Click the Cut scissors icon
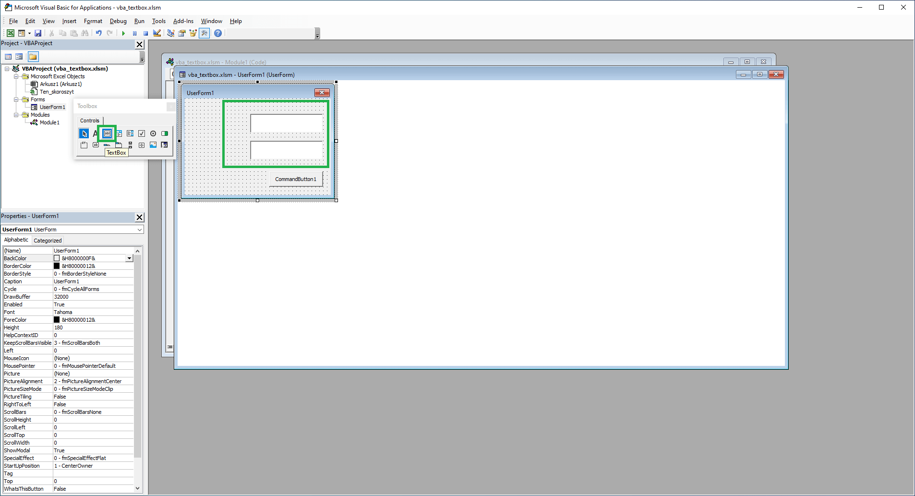 coord(51,33)
